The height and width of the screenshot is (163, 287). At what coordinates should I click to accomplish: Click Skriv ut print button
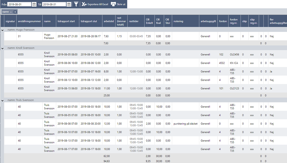(x=118, y=4)
